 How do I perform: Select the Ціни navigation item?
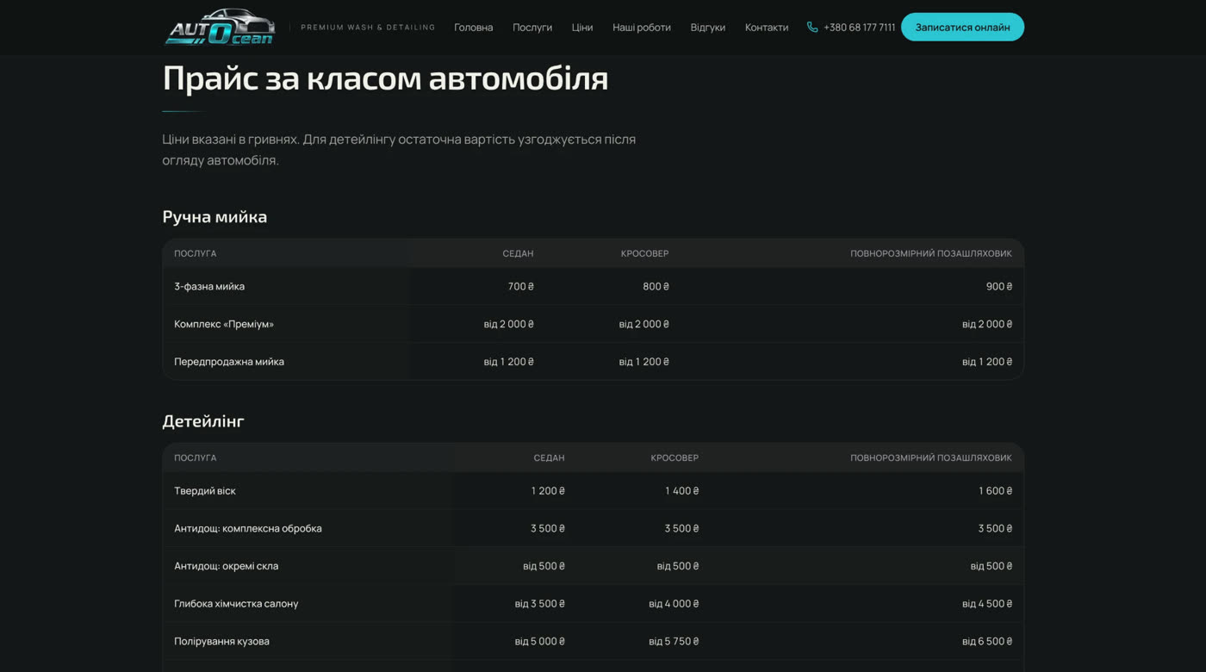pyautogui.click(x=582, y=28)
